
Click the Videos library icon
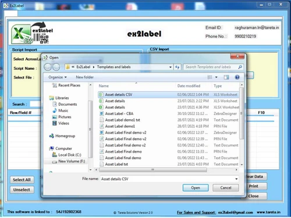click(55, 123)
